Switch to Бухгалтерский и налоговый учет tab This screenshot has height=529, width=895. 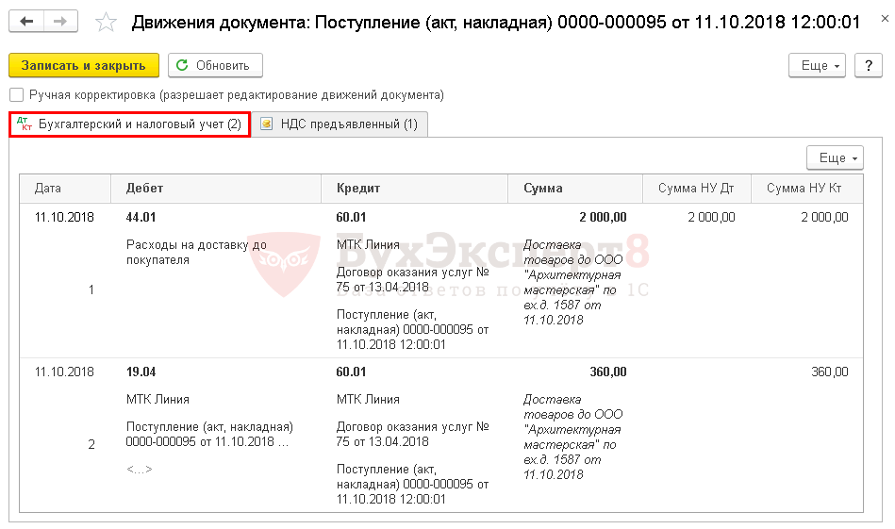click(140, 124)
